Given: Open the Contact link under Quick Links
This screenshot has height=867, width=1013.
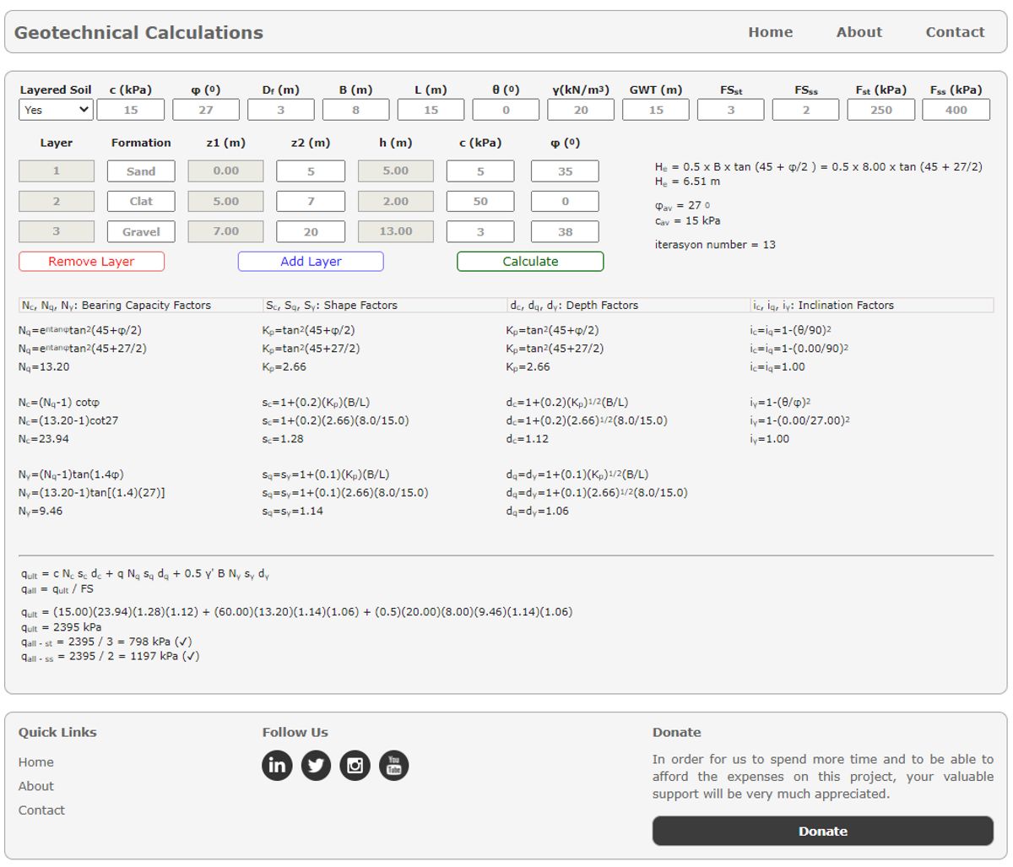Looking at the screenshot, I should [42, 810].
